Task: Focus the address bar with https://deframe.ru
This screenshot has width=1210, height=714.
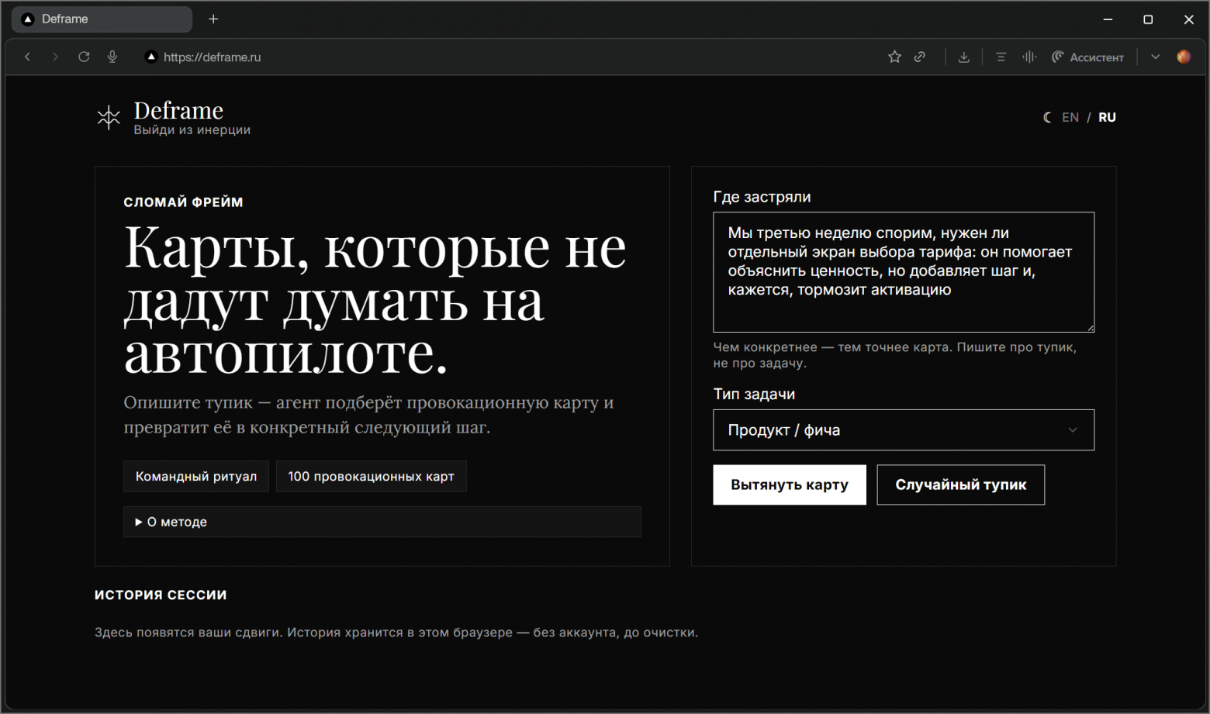Action: (x=212, y=57)
